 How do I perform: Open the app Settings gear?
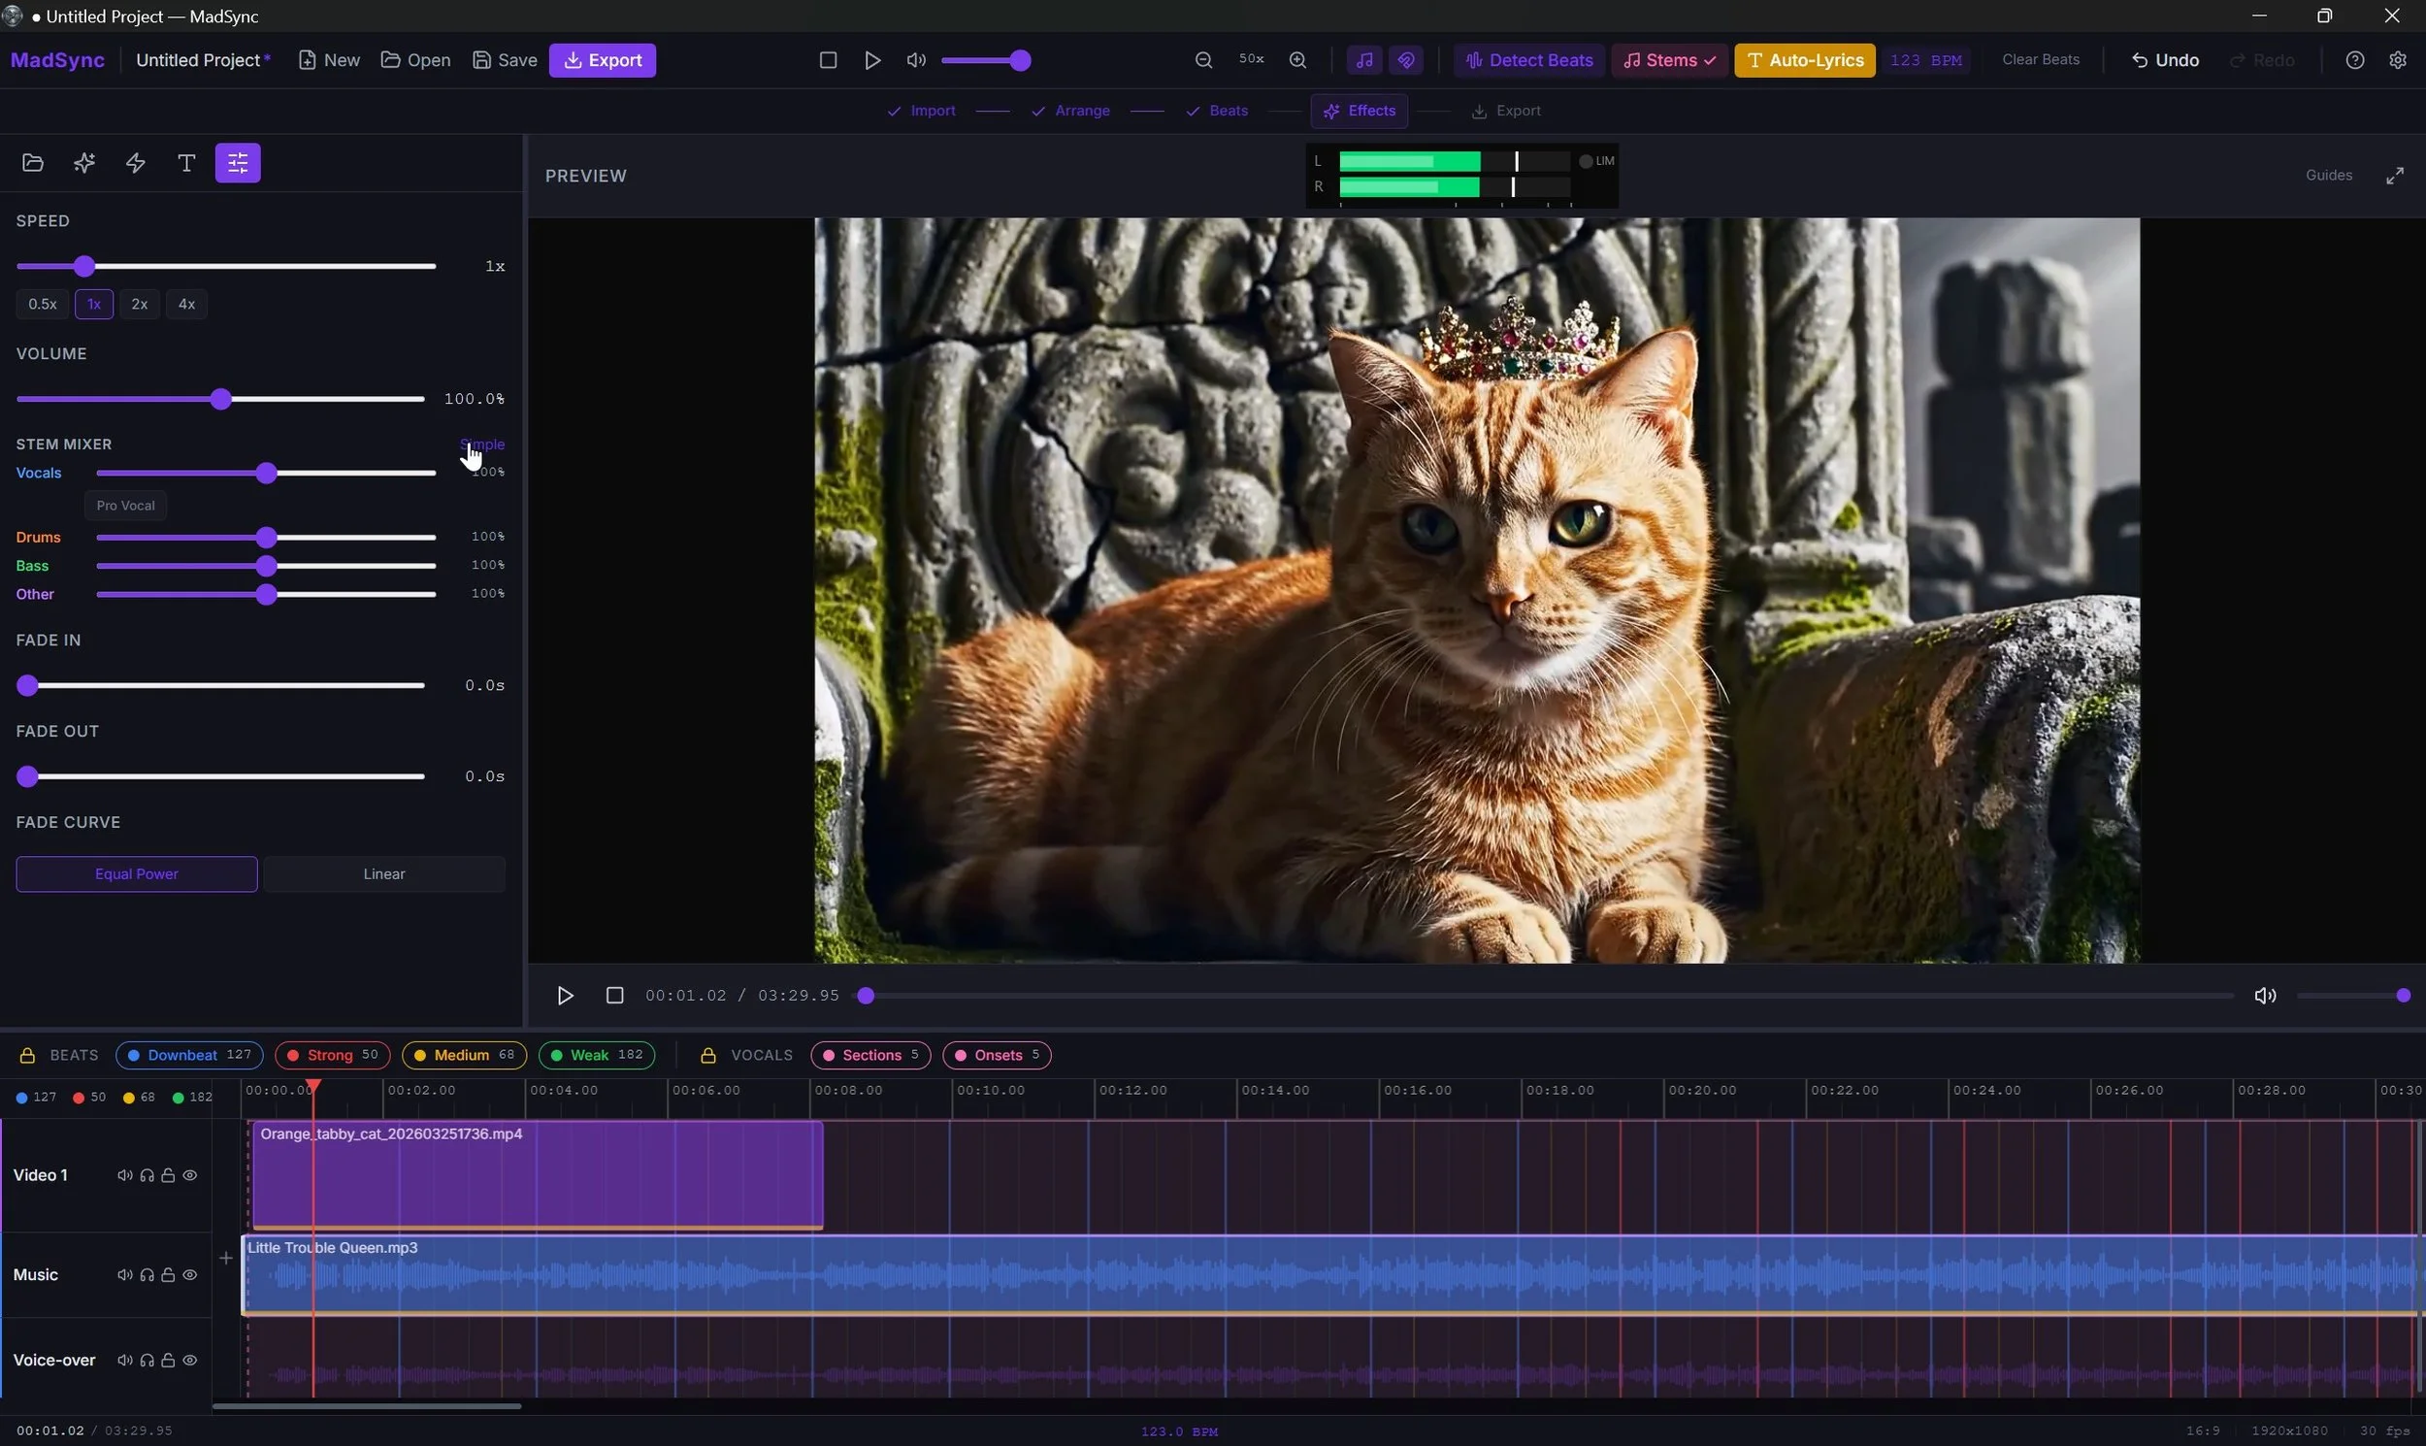click(2399, 59)
